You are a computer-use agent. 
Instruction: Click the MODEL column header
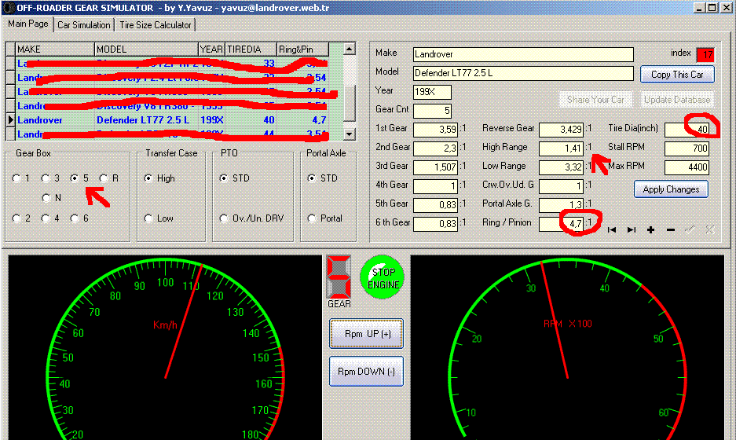point(146,49)
